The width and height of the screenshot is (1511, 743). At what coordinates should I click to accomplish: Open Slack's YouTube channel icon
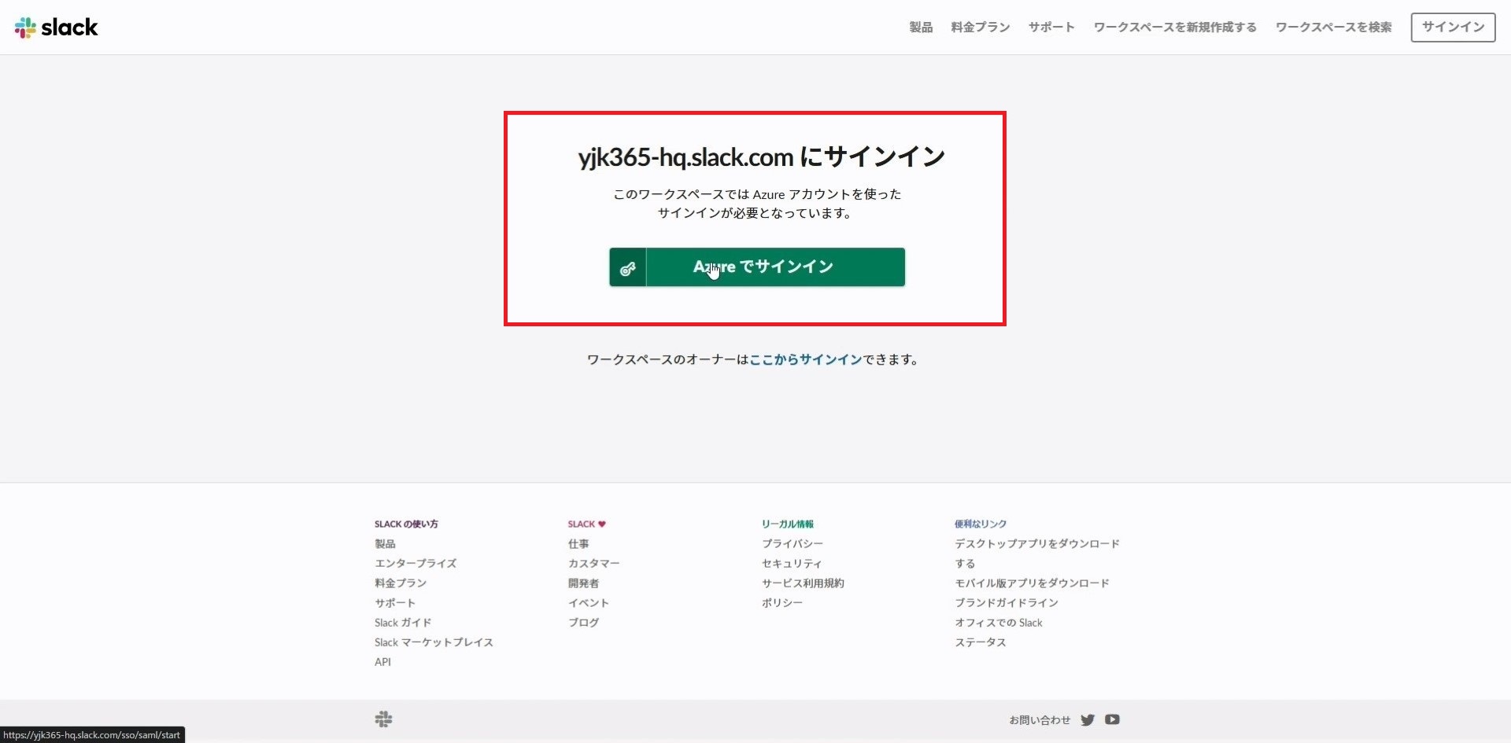1112,719
